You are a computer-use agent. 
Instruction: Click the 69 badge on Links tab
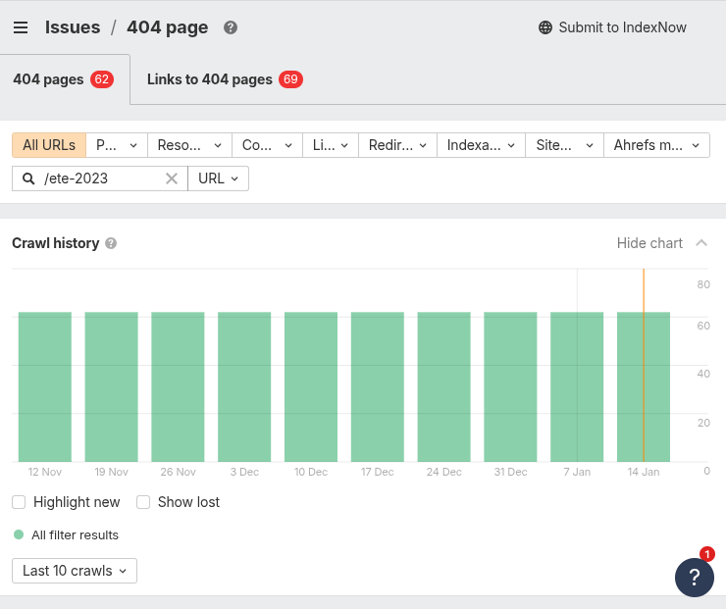pyautogui.click(x=290, y=79)
